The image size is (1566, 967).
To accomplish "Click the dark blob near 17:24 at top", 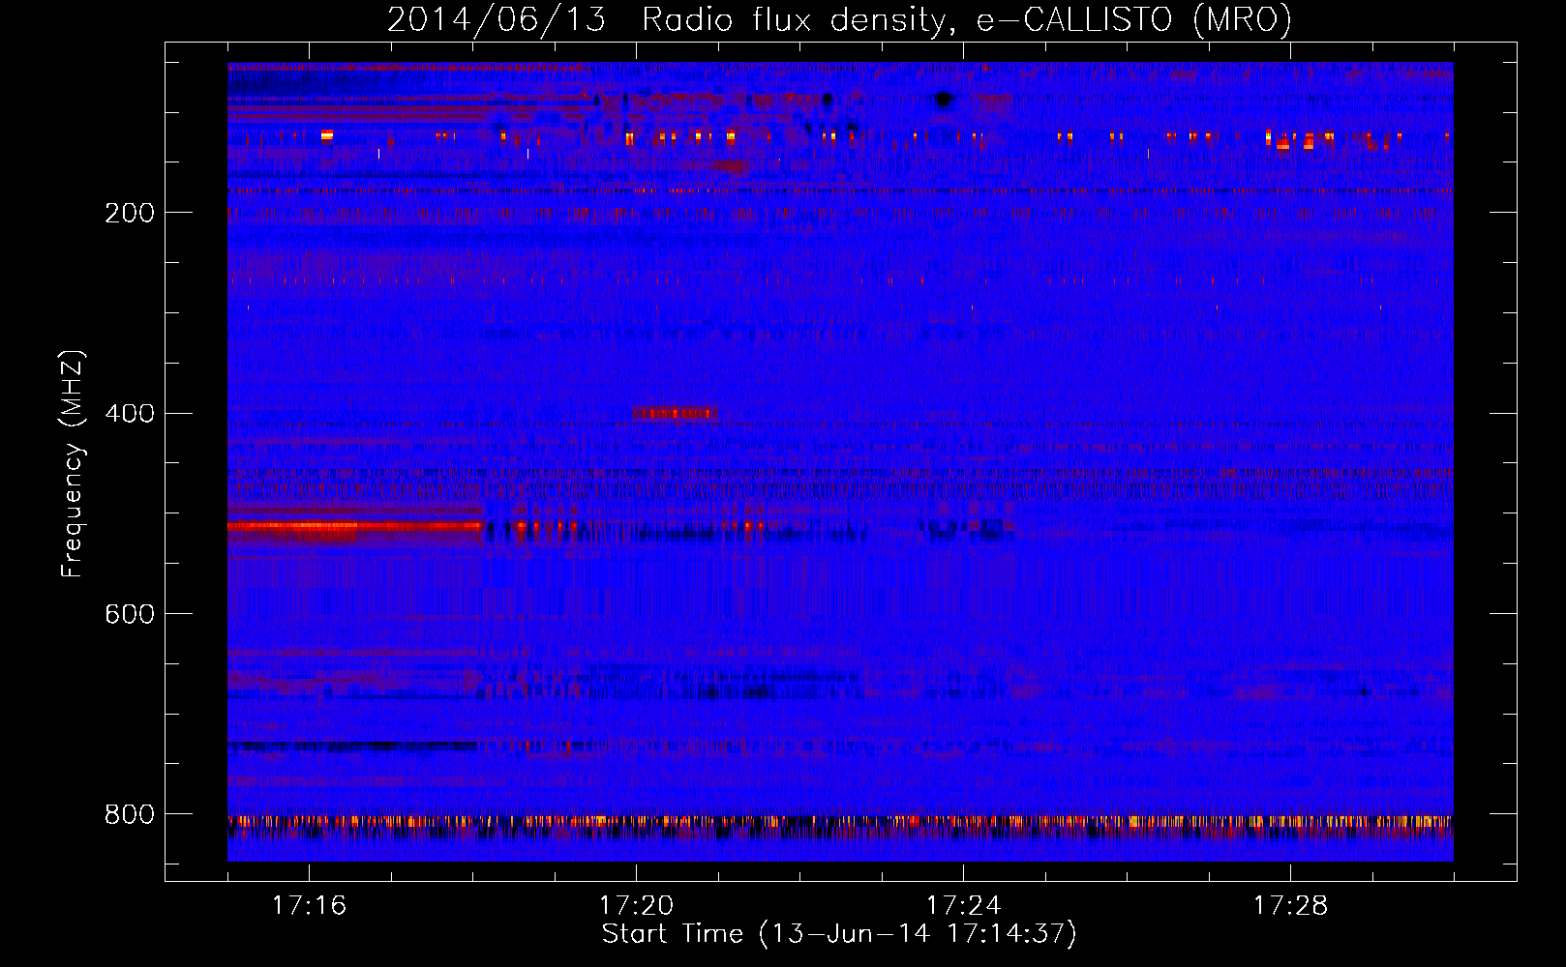I will [x=944, y=99].
